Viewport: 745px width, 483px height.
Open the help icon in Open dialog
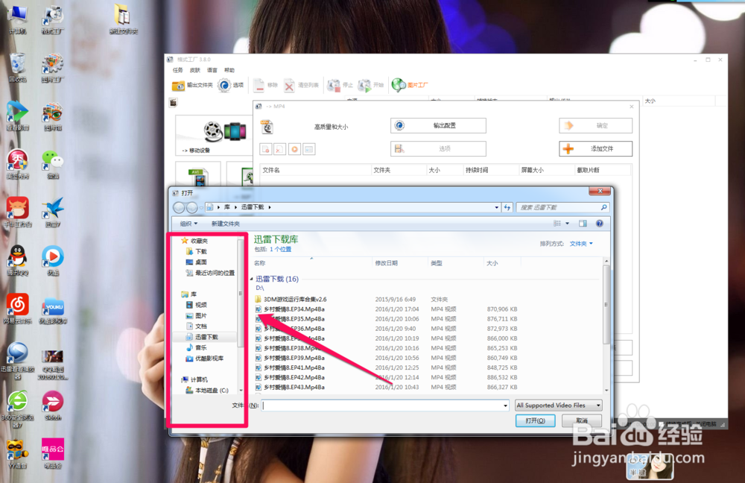600,224
